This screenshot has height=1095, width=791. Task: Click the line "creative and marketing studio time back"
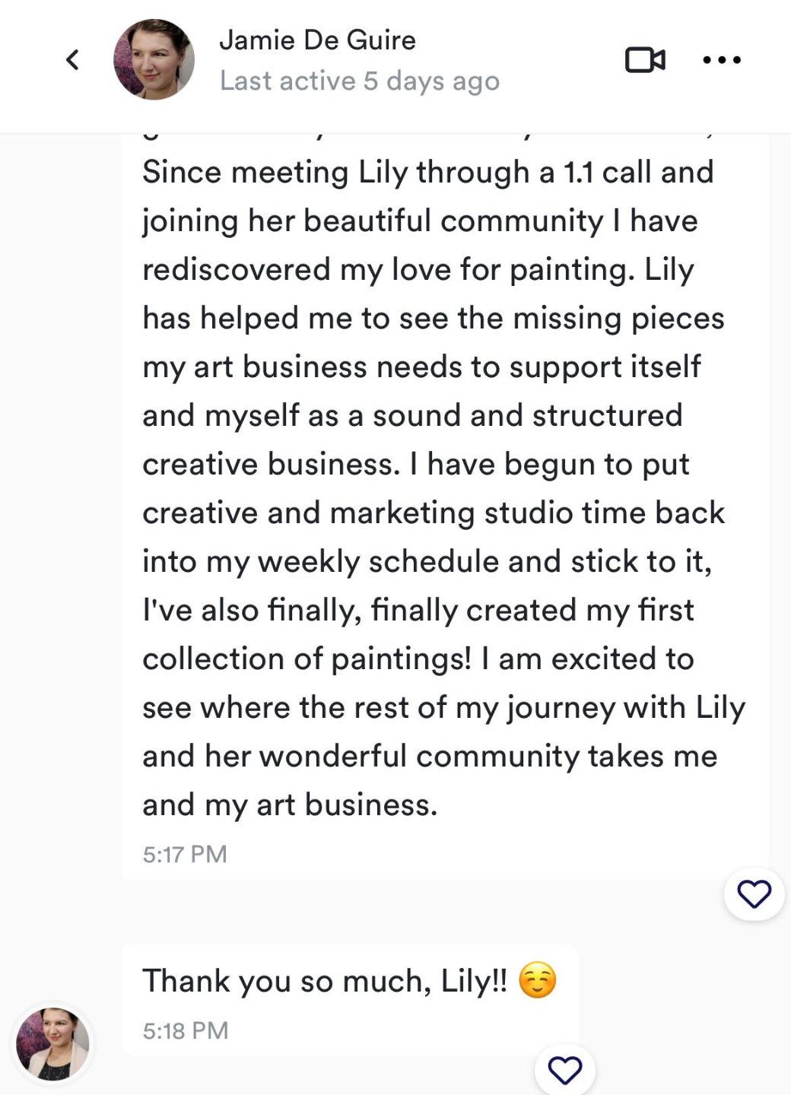point(434,513)
